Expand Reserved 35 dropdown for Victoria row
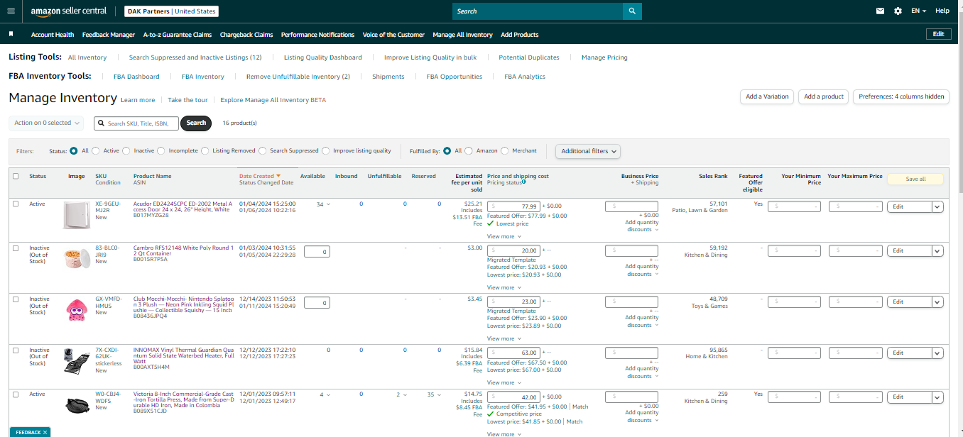This screenshot has height=437, width=963. [433, 394]
